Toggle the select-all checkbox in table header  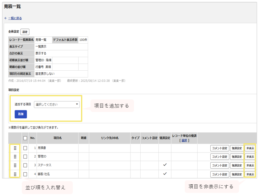tap(25, 138)
